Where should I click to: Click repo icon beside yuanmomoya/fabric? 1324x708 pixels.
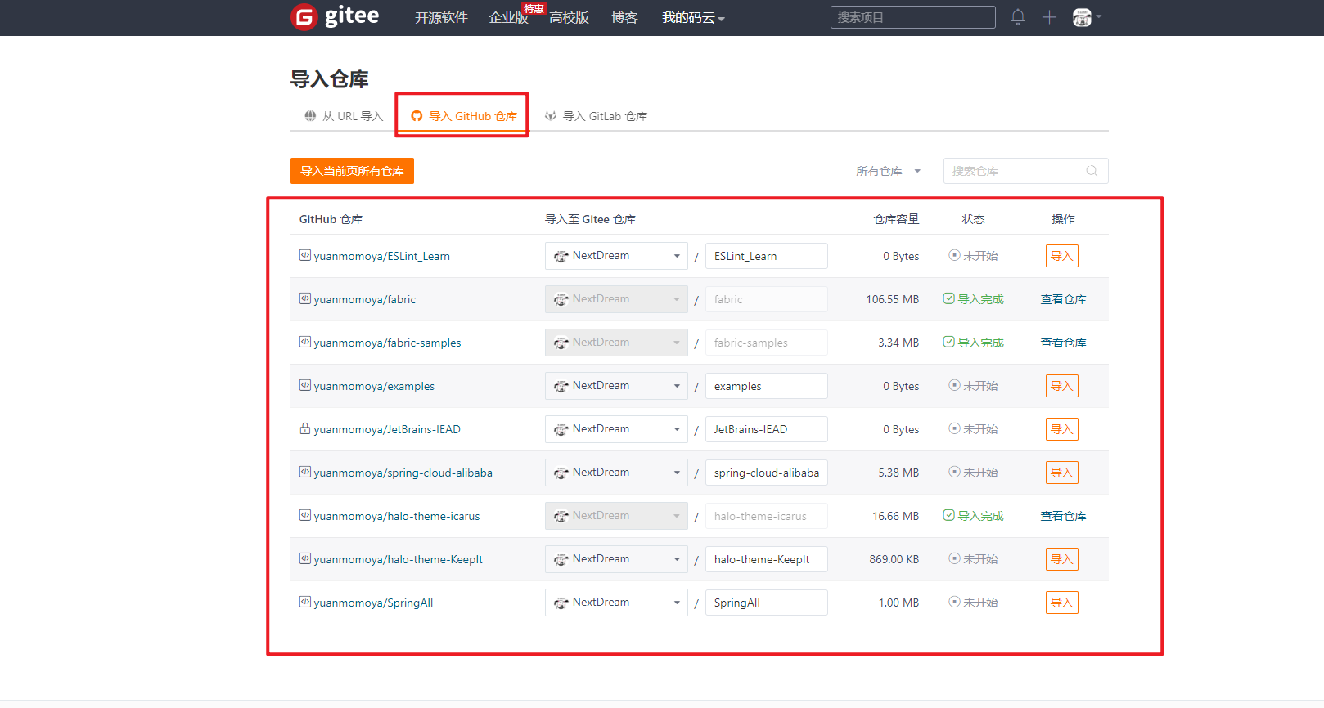[x=305, y=298]
